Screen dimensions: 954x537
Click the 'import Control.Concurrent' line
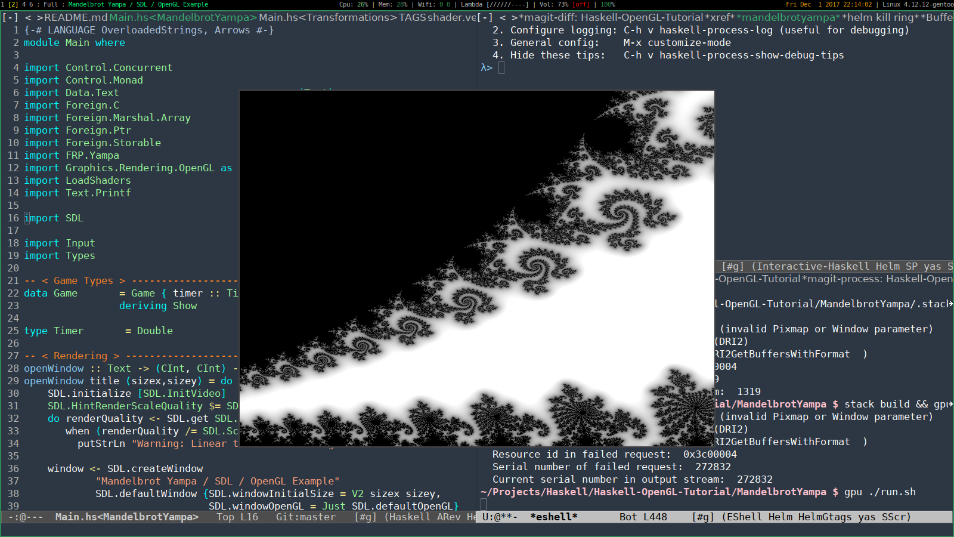pos(98,68)
